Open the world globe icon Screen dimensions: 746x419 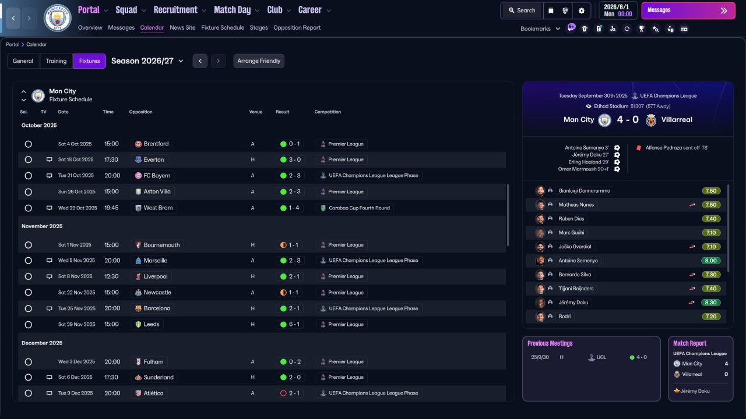(565, 10)
